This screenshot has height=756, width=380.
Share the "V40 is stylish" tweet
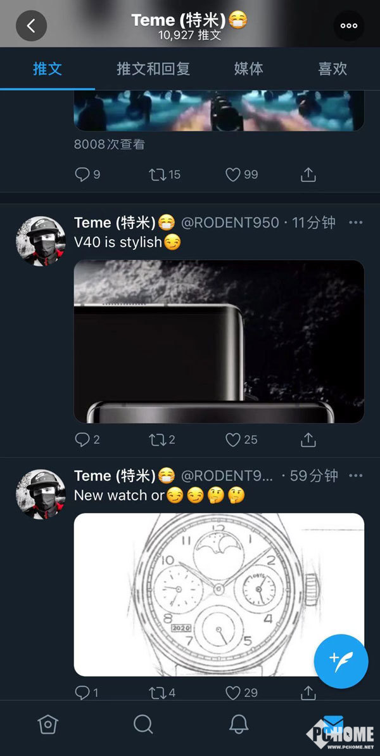pyautogui.click(x=308, y=439)
